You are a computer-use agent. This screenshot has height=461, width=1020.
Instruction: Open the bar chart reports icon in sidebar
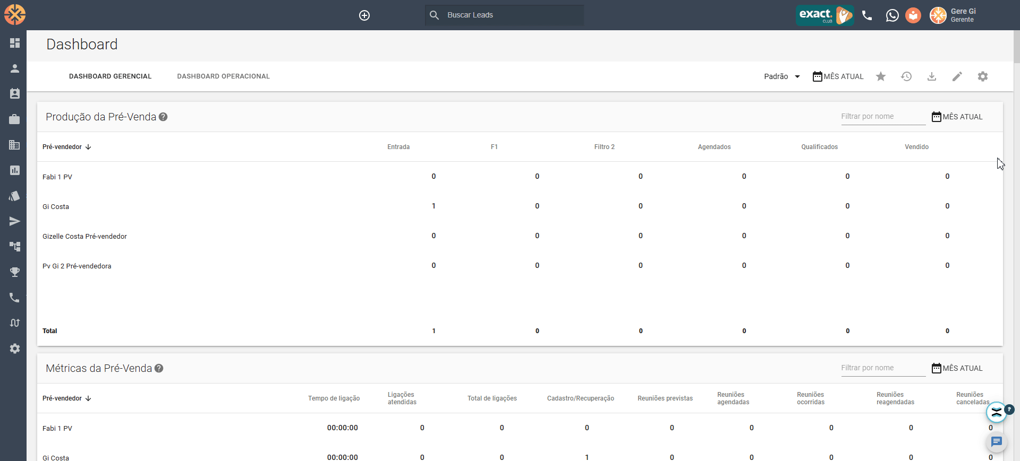point(15,170)
